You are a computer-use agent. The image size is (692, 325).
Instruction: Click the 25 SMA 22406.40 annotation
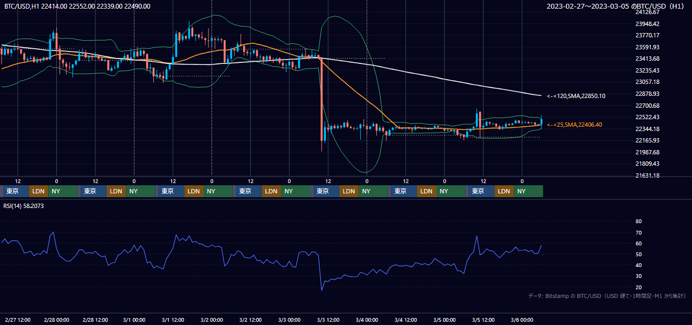point(575,125)
